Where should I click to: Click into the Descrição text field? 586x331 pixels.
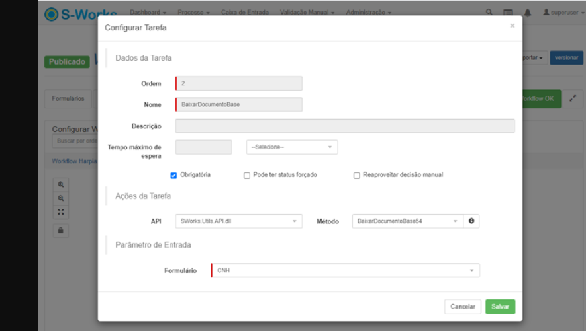(x=344, y=126)
